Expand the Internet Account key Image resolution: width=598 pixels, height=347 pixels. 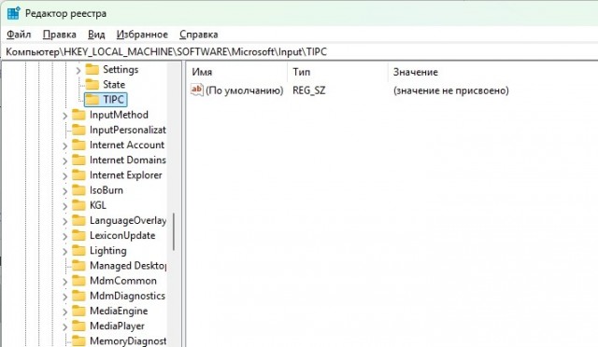click(x=64, y=146)
